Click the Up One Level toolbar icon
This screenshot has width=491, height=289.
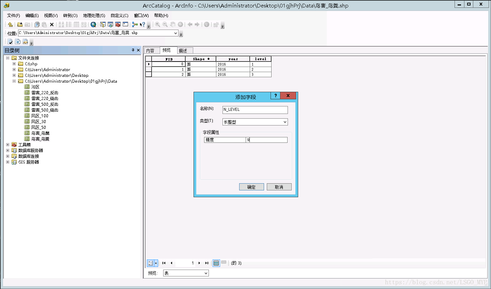(10, 24)
